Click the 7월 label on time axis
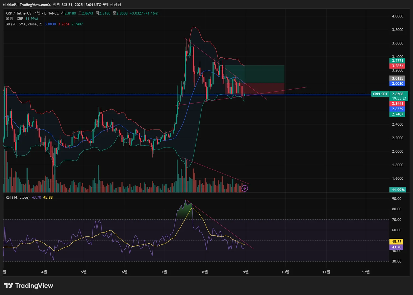413x295 pixels. [x=164, y=272]
